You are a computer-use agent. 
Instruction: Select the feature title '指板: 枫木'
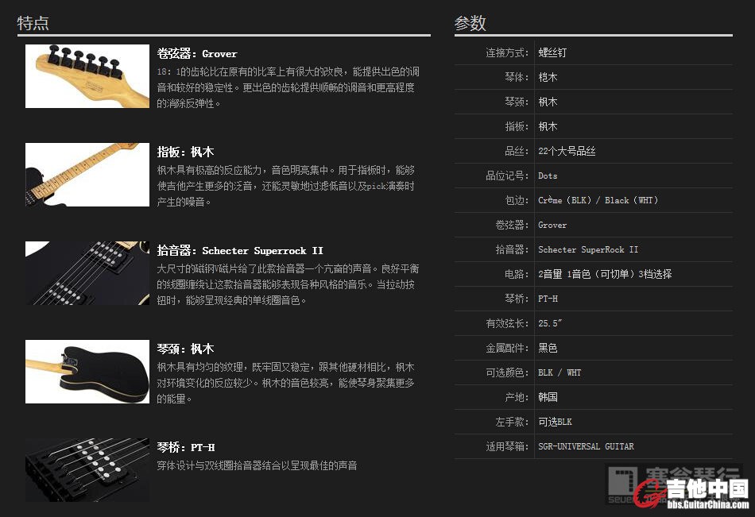185,152
